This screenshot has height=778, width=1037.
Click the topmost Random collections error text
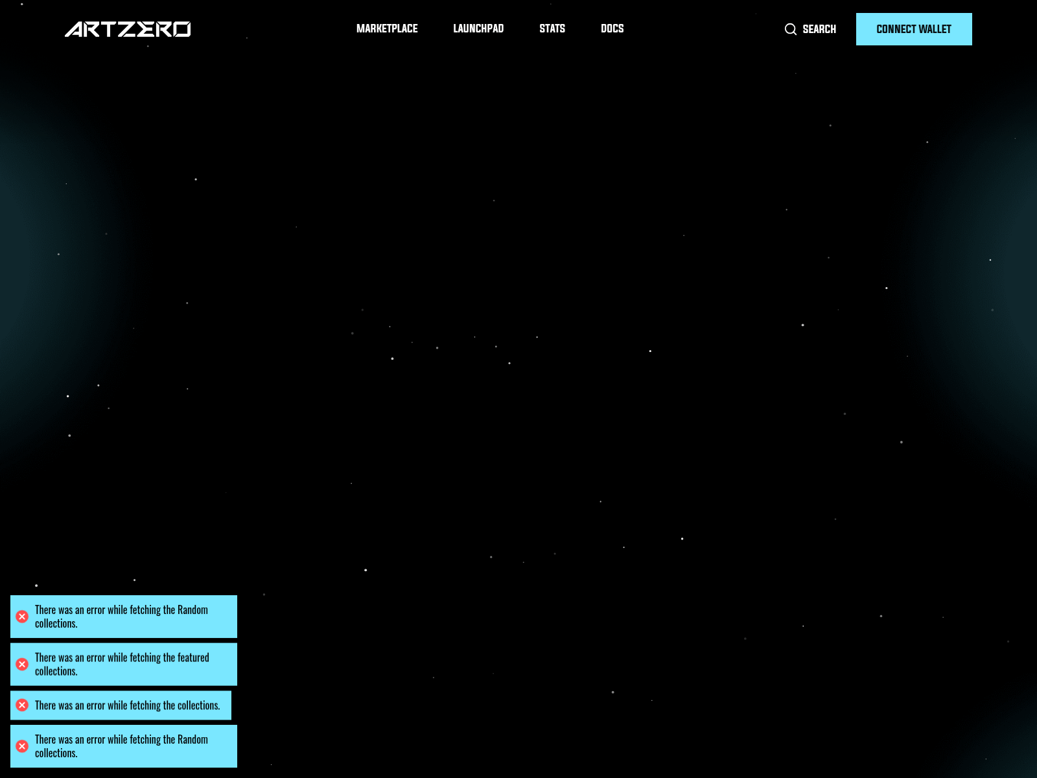pyautogui.click(x=121, y=617)
